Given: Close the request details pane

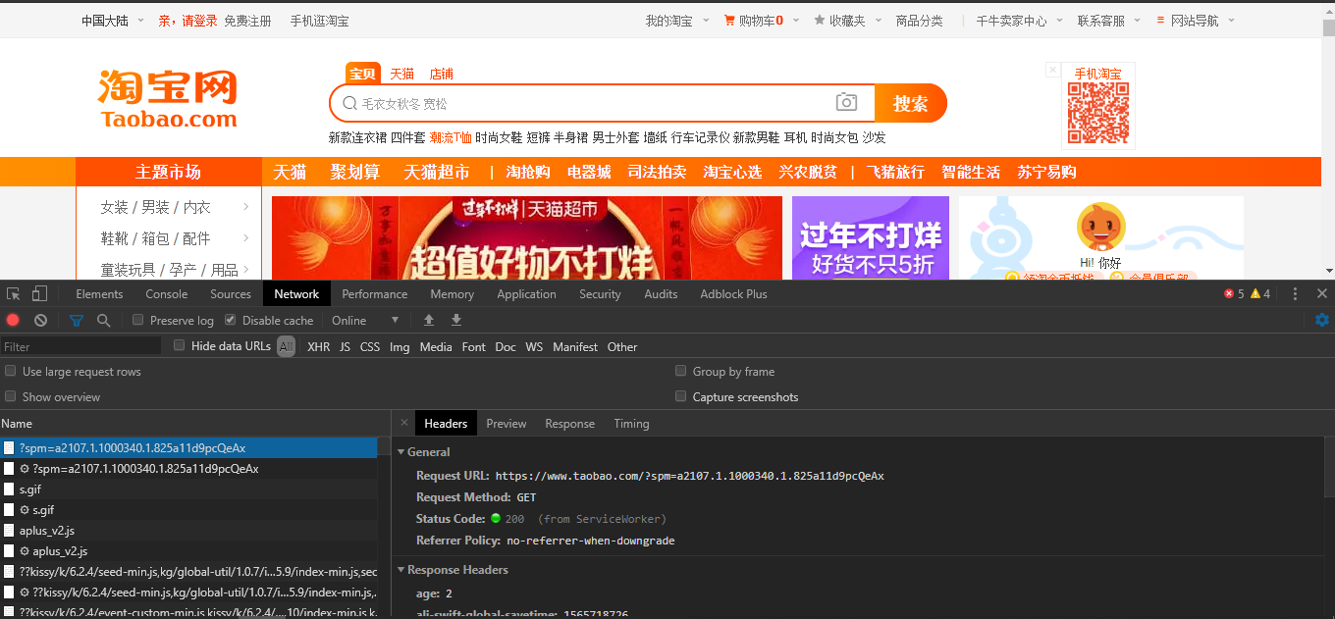Looking at the screenshot, I should (403, 423).
